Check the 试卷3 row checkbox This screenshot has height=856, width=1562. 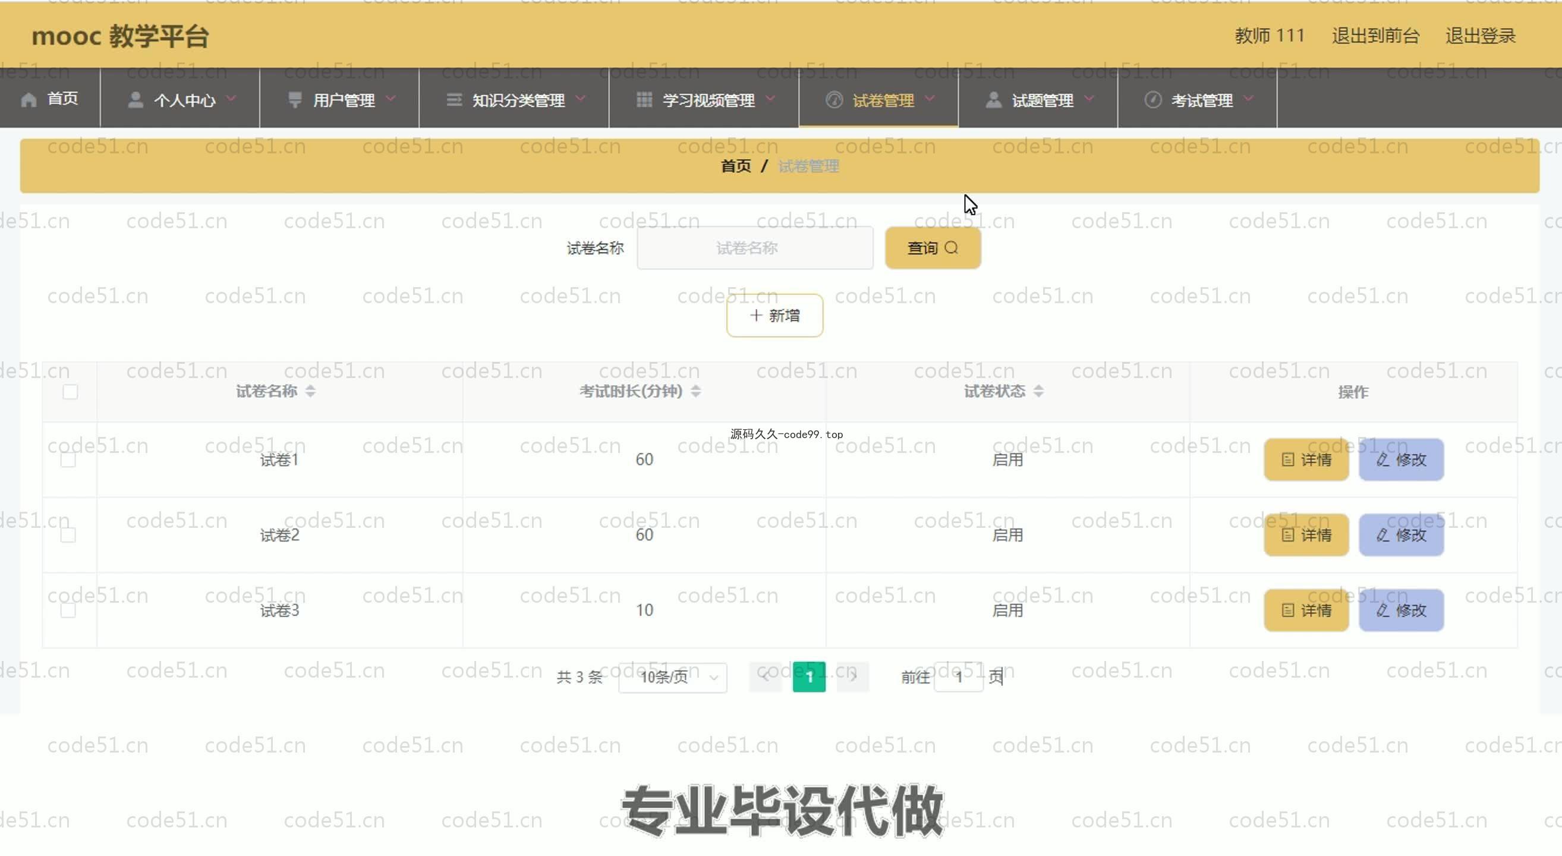[68, 610]
